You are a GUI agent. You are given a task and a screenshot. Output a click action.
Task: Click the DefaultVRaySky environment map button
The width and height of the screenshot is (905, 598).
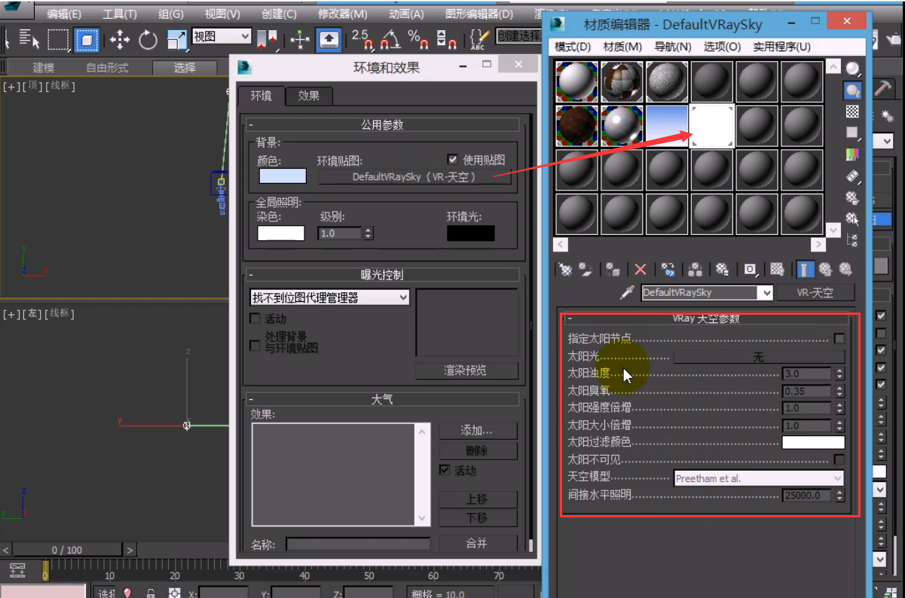pyautogui.click(x=414, y=177)
